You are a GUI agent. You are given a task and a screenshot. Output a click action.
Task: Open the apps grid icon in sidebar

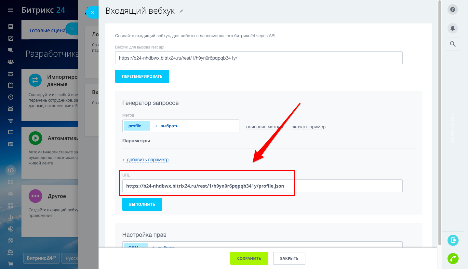pyautogui.click(x=11, y=205)
